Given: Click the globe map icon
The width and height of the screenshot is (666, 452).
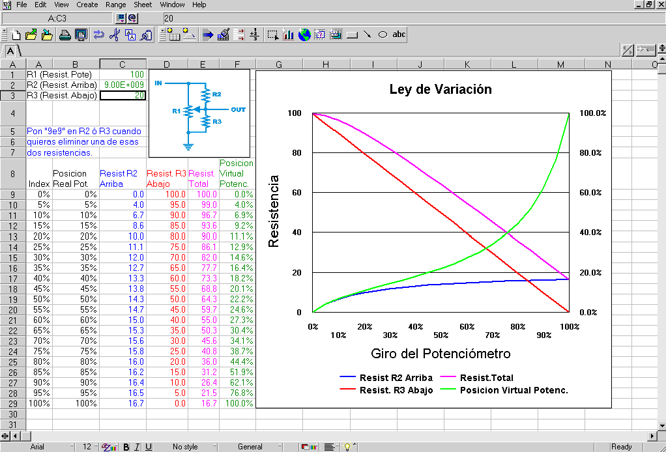Looking at the screenshot, I should (304, 35).
